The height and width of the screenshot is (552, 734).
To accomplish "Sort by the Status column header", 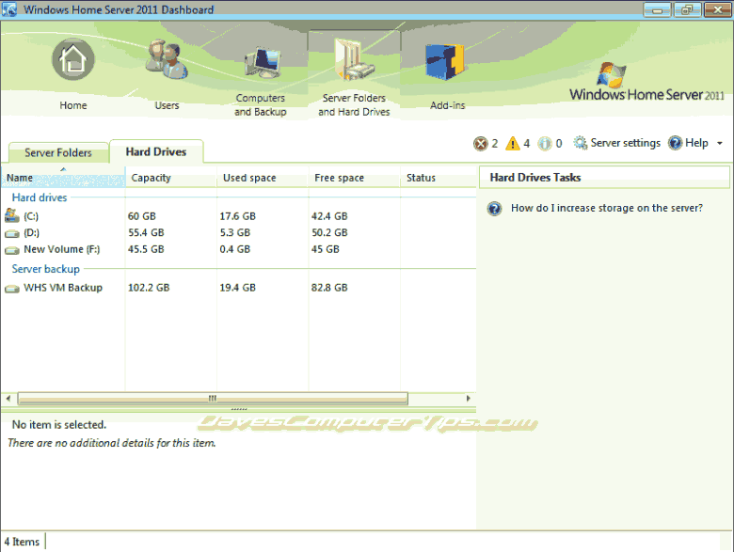I will 439,178.
